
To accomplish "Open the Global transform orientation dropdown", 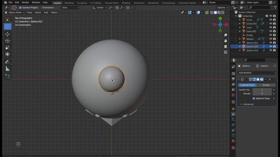I will 99,8.
